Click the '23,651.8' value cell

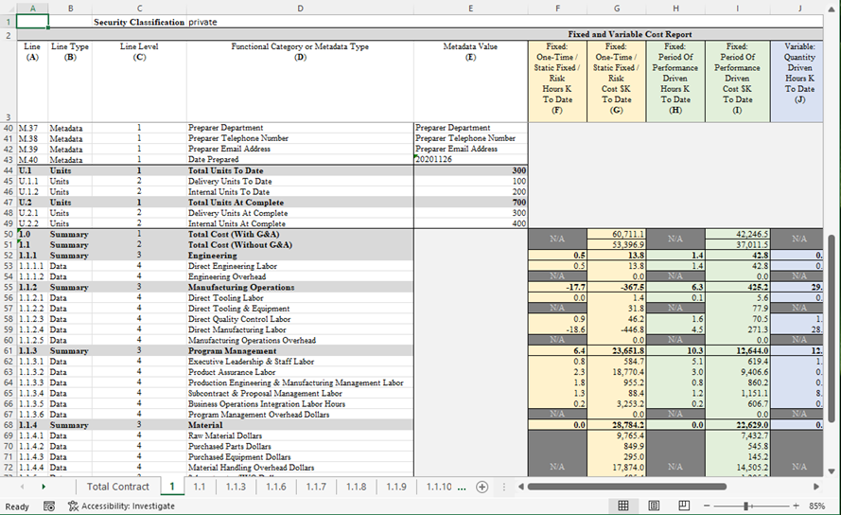(616, 350)
